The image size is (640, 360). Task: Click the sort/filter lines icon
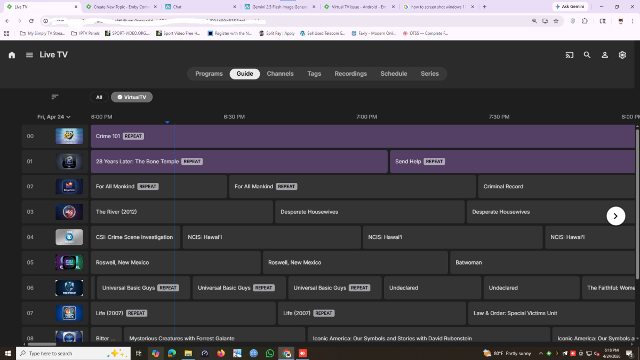point(55,97)
